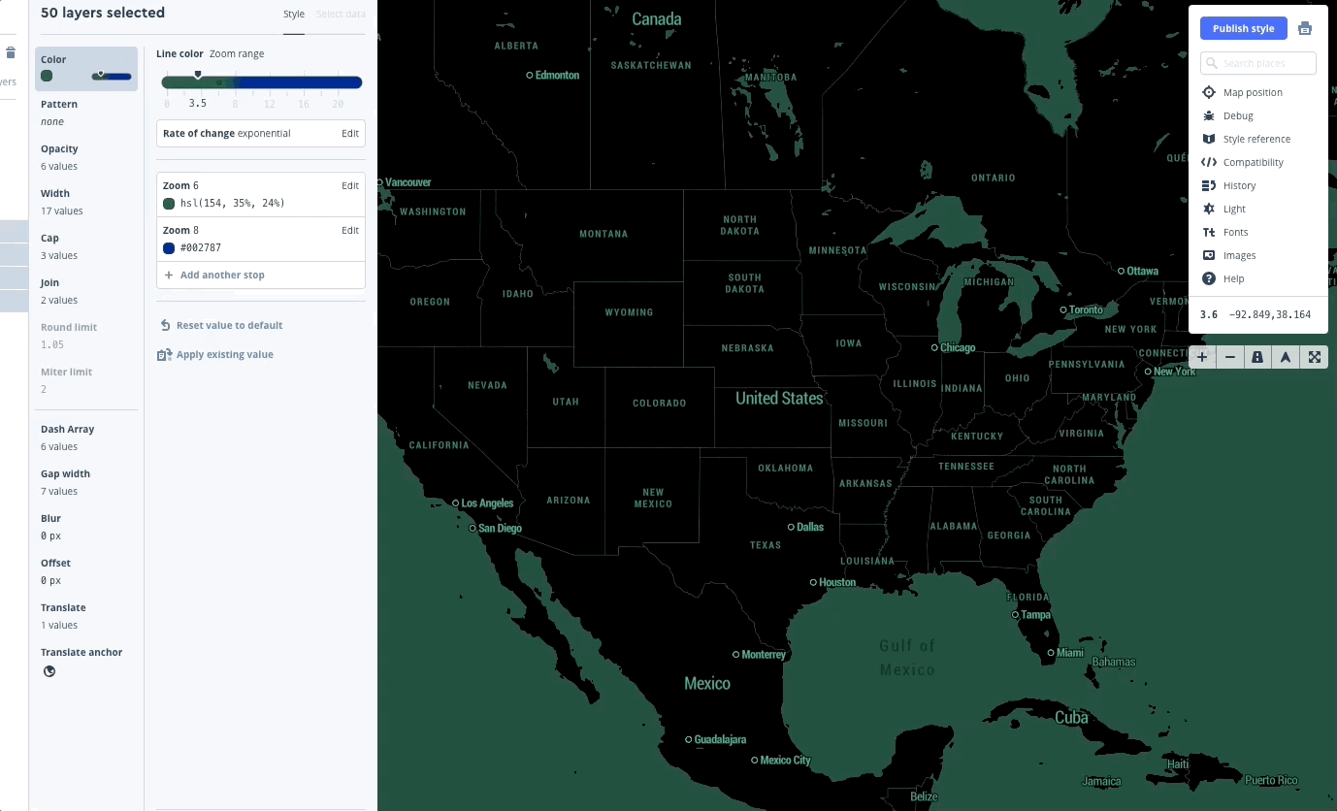
Task: Focus the Search places field
Action: pyautogui.click(x=1257, y=63)
